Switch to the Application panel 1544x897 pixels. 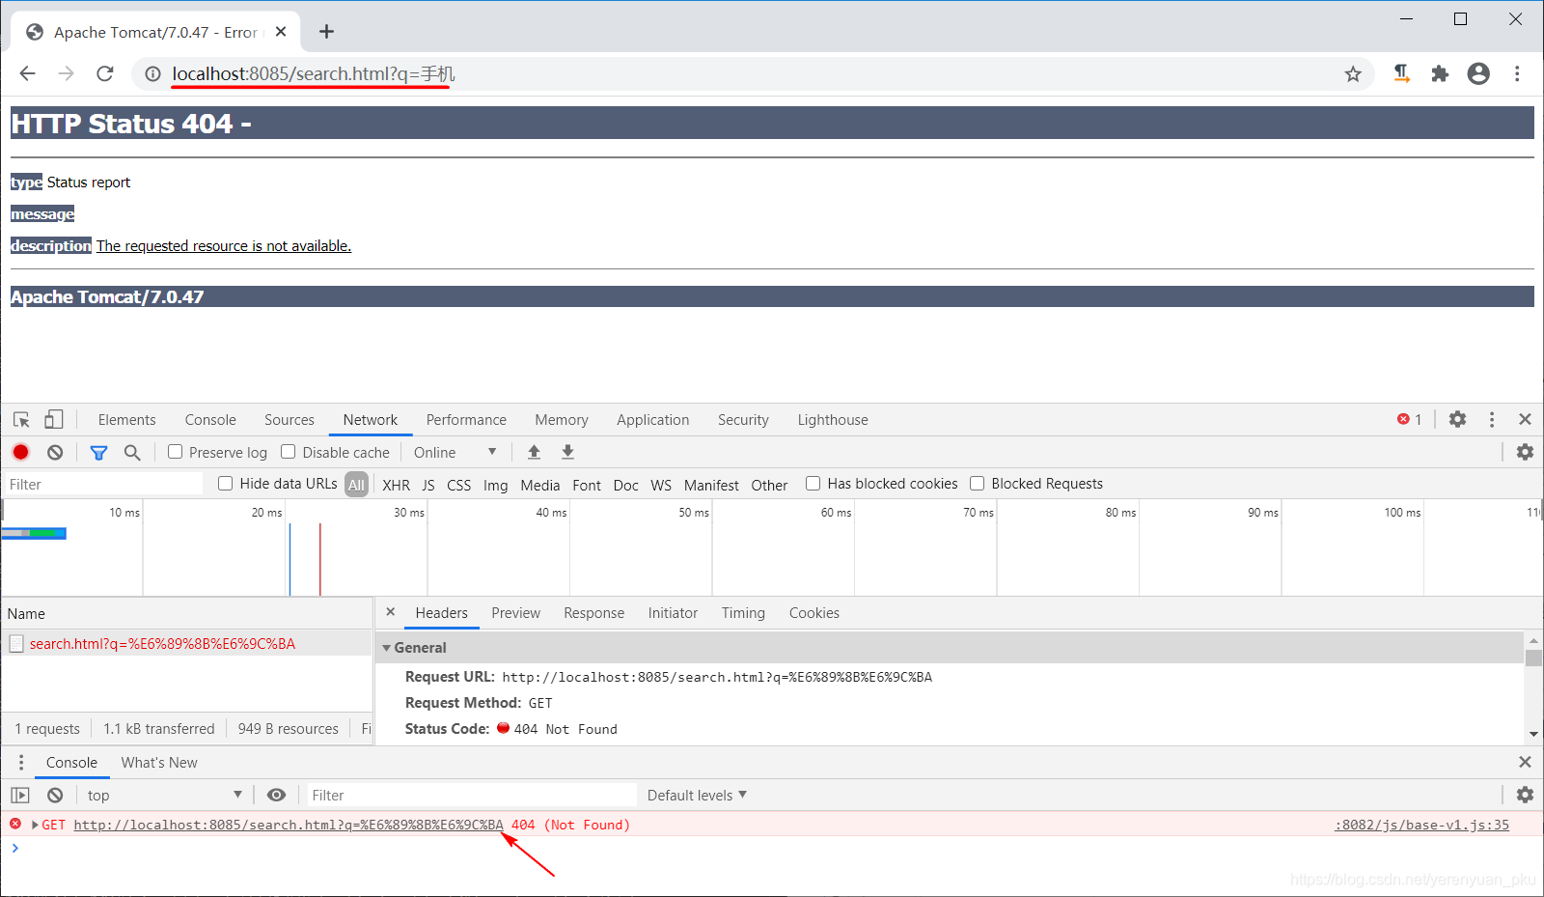tap(653, 420)
